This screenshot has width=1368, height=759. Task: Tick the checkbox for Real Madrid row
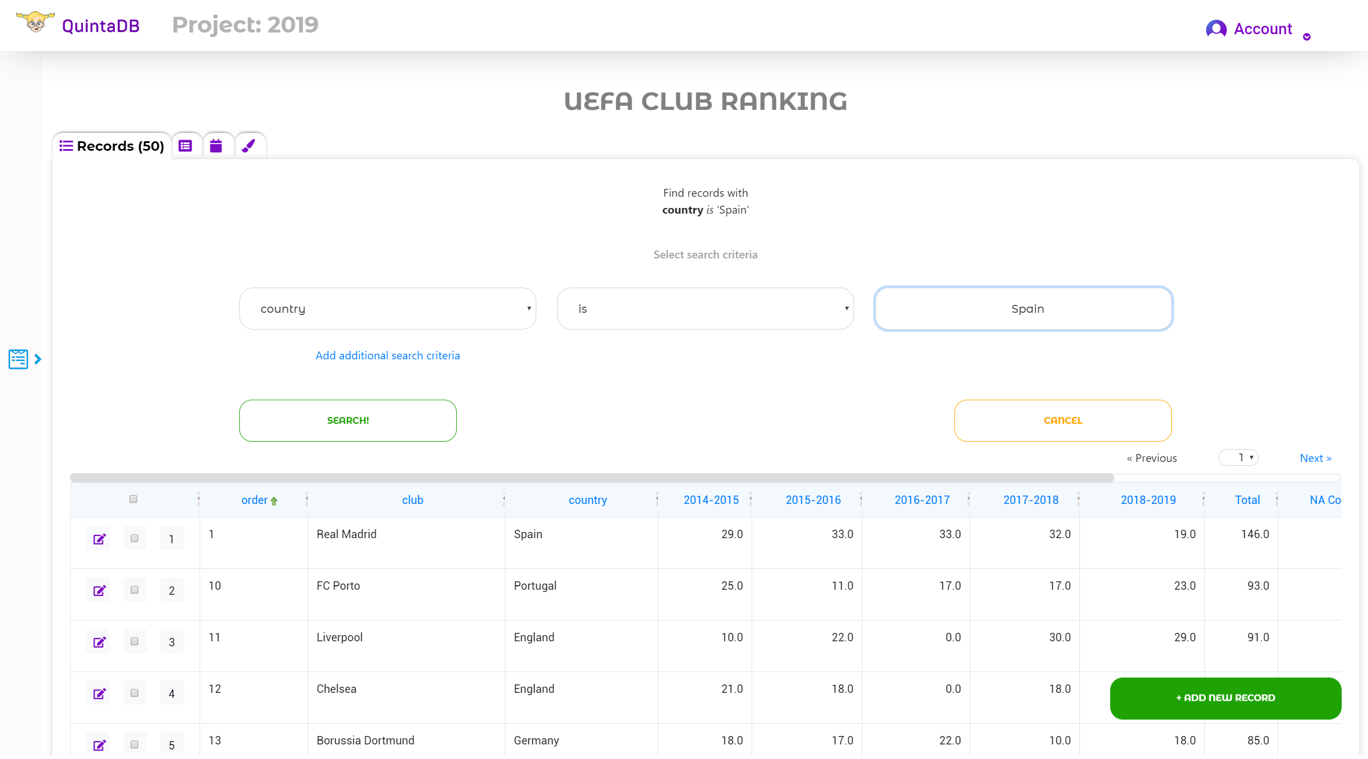tap(135, 538)
